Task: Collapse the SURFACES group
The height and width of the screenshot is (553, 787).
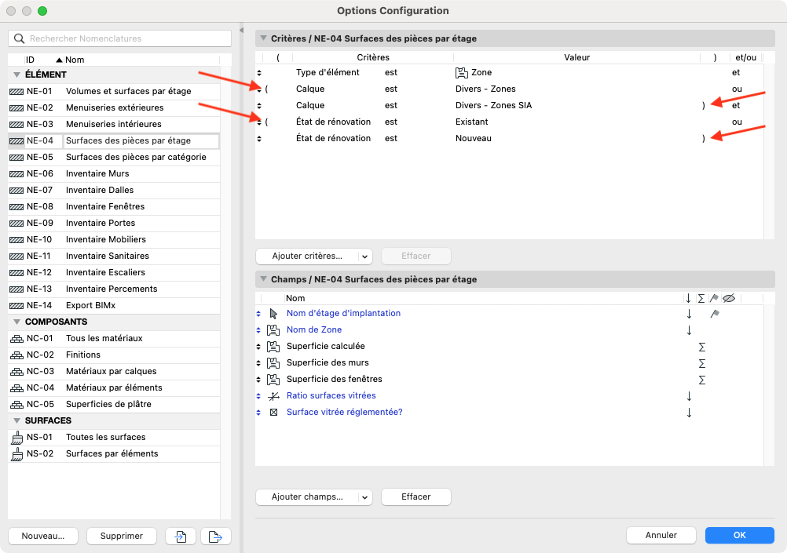Action: (16, 420)
